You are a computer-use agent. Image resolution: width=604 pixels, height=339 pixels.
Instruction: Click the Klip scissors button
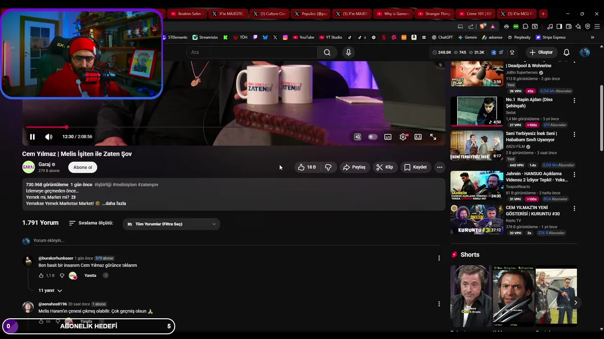(x=385, y=167)
